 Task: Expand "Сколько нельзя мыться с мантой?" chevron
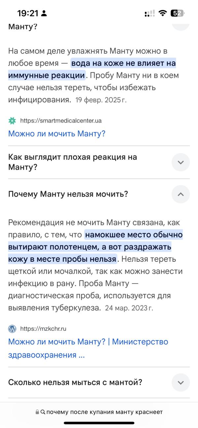tap(181, 383)
